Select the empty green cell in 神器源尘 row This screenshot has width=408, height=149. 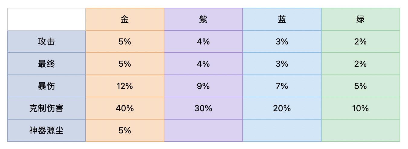(x=361, y=130)
